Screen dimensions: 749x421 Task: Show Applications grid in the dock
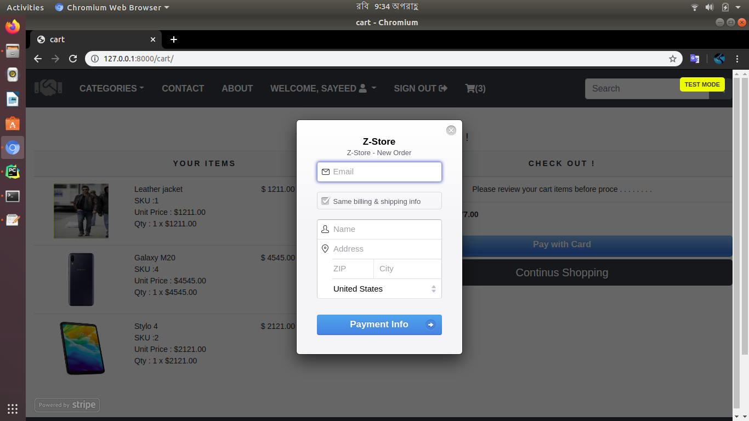[x=13, y=408]
